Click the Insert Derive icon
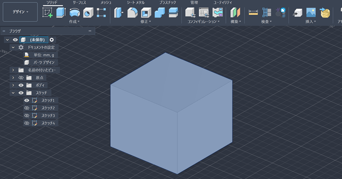This screenshot has height=179, width=342. [297, 12]
